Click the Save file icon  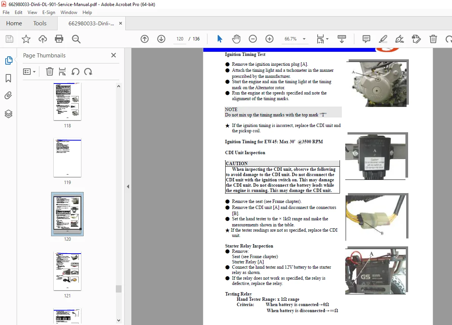(x=9, y=39)
